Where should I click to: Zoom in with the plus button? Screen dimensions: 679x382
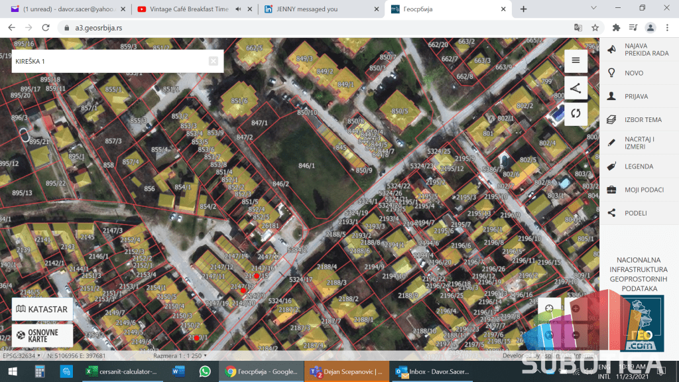[576, 308]
